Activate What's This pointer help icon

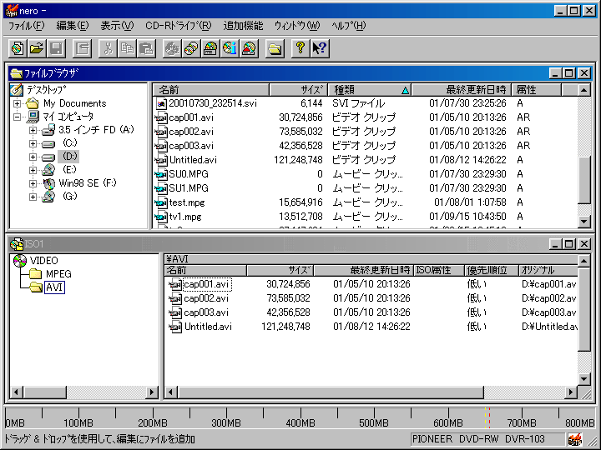click(320, 48)
